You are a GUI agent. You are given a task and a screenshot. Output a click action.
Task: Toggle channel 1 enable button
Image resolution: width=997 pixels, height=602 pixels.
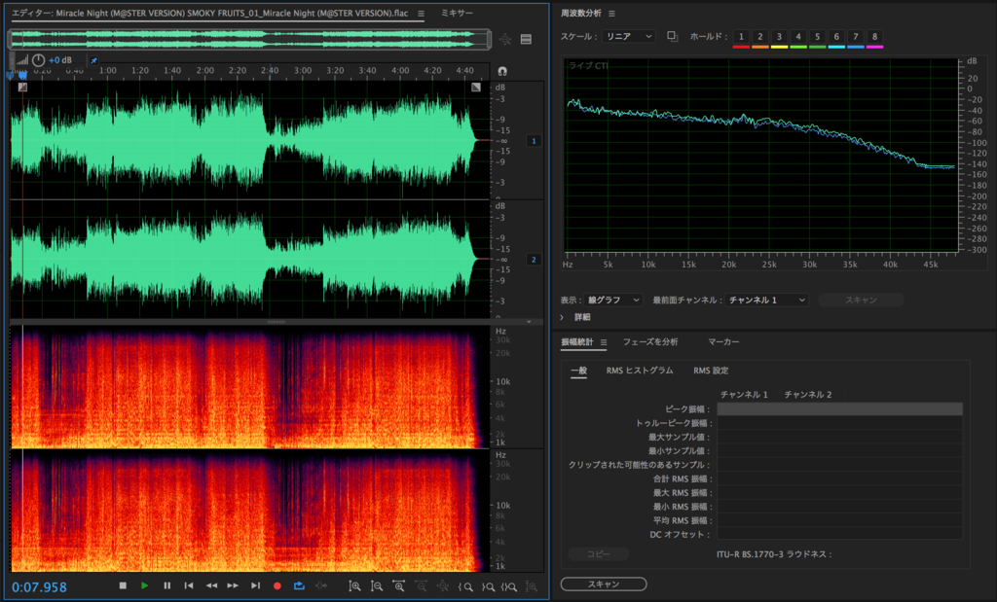(534, 141)
